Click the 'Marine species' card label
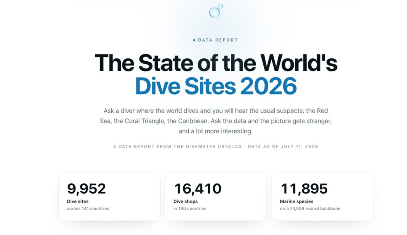Viewport: 407px width, 235px height. (x=296, y=201)
